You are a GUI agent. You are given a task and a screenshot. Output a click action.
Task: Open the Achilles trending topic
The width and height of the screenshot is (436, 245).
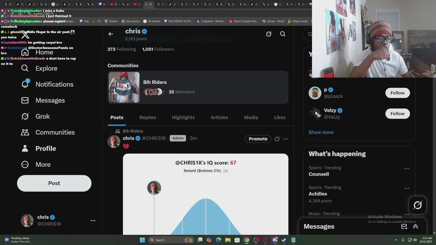tap(318, 194)
